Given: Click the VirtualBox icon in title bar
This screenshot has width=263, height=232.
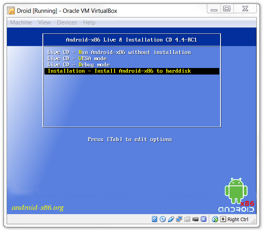Looking at the screenshot, I should coord(11,11).
